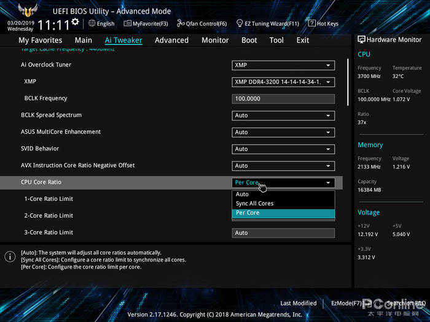Select the ASUS MultiCore Enhancement label
This screenshot has height=322, width=430.
[x=61, y=132]
